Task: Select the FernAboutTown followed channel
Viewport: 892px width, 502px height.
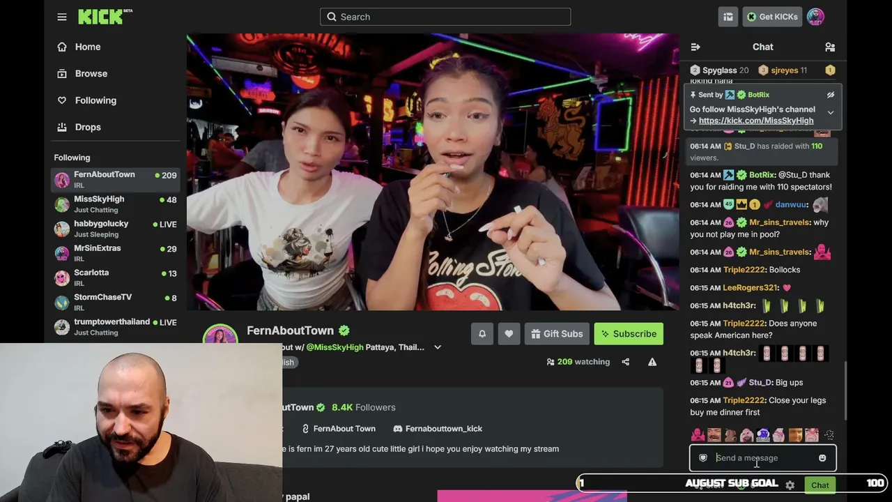Action: coord(116,179)
